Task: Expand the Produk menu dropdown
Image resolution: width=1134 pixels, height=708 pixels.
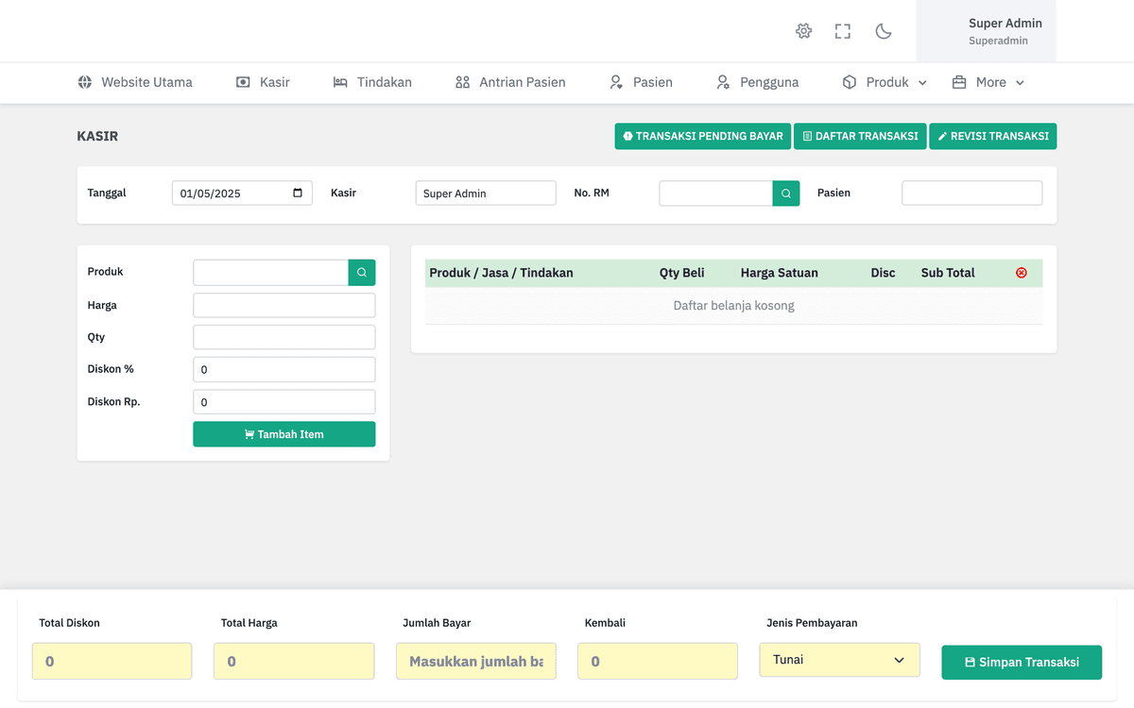Action: point(885,82)
